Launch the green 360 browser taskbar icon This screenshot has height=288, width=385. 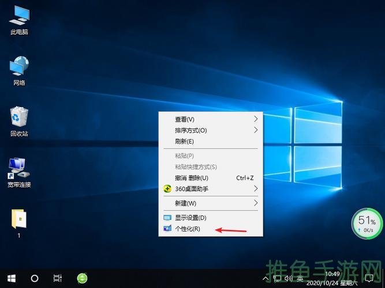tap(83, 278)
